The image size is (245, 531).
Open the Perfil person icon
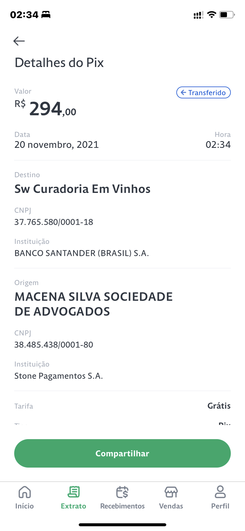coord(220,492)
